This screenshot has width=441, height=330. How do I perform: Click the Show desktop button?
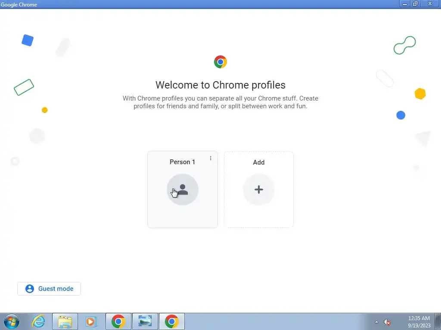point(438,321)
